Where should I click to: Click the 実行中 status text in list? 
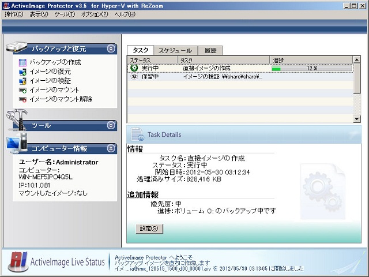click(150, 68)
